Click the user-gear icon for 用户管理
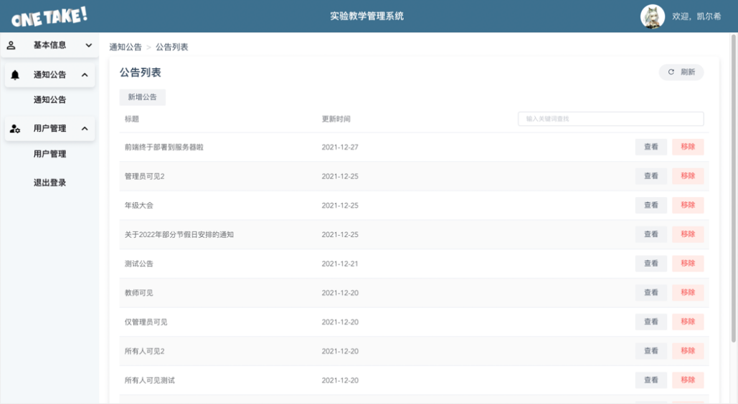The width and height of the screenshot is (738, 404). pos(15,128)
